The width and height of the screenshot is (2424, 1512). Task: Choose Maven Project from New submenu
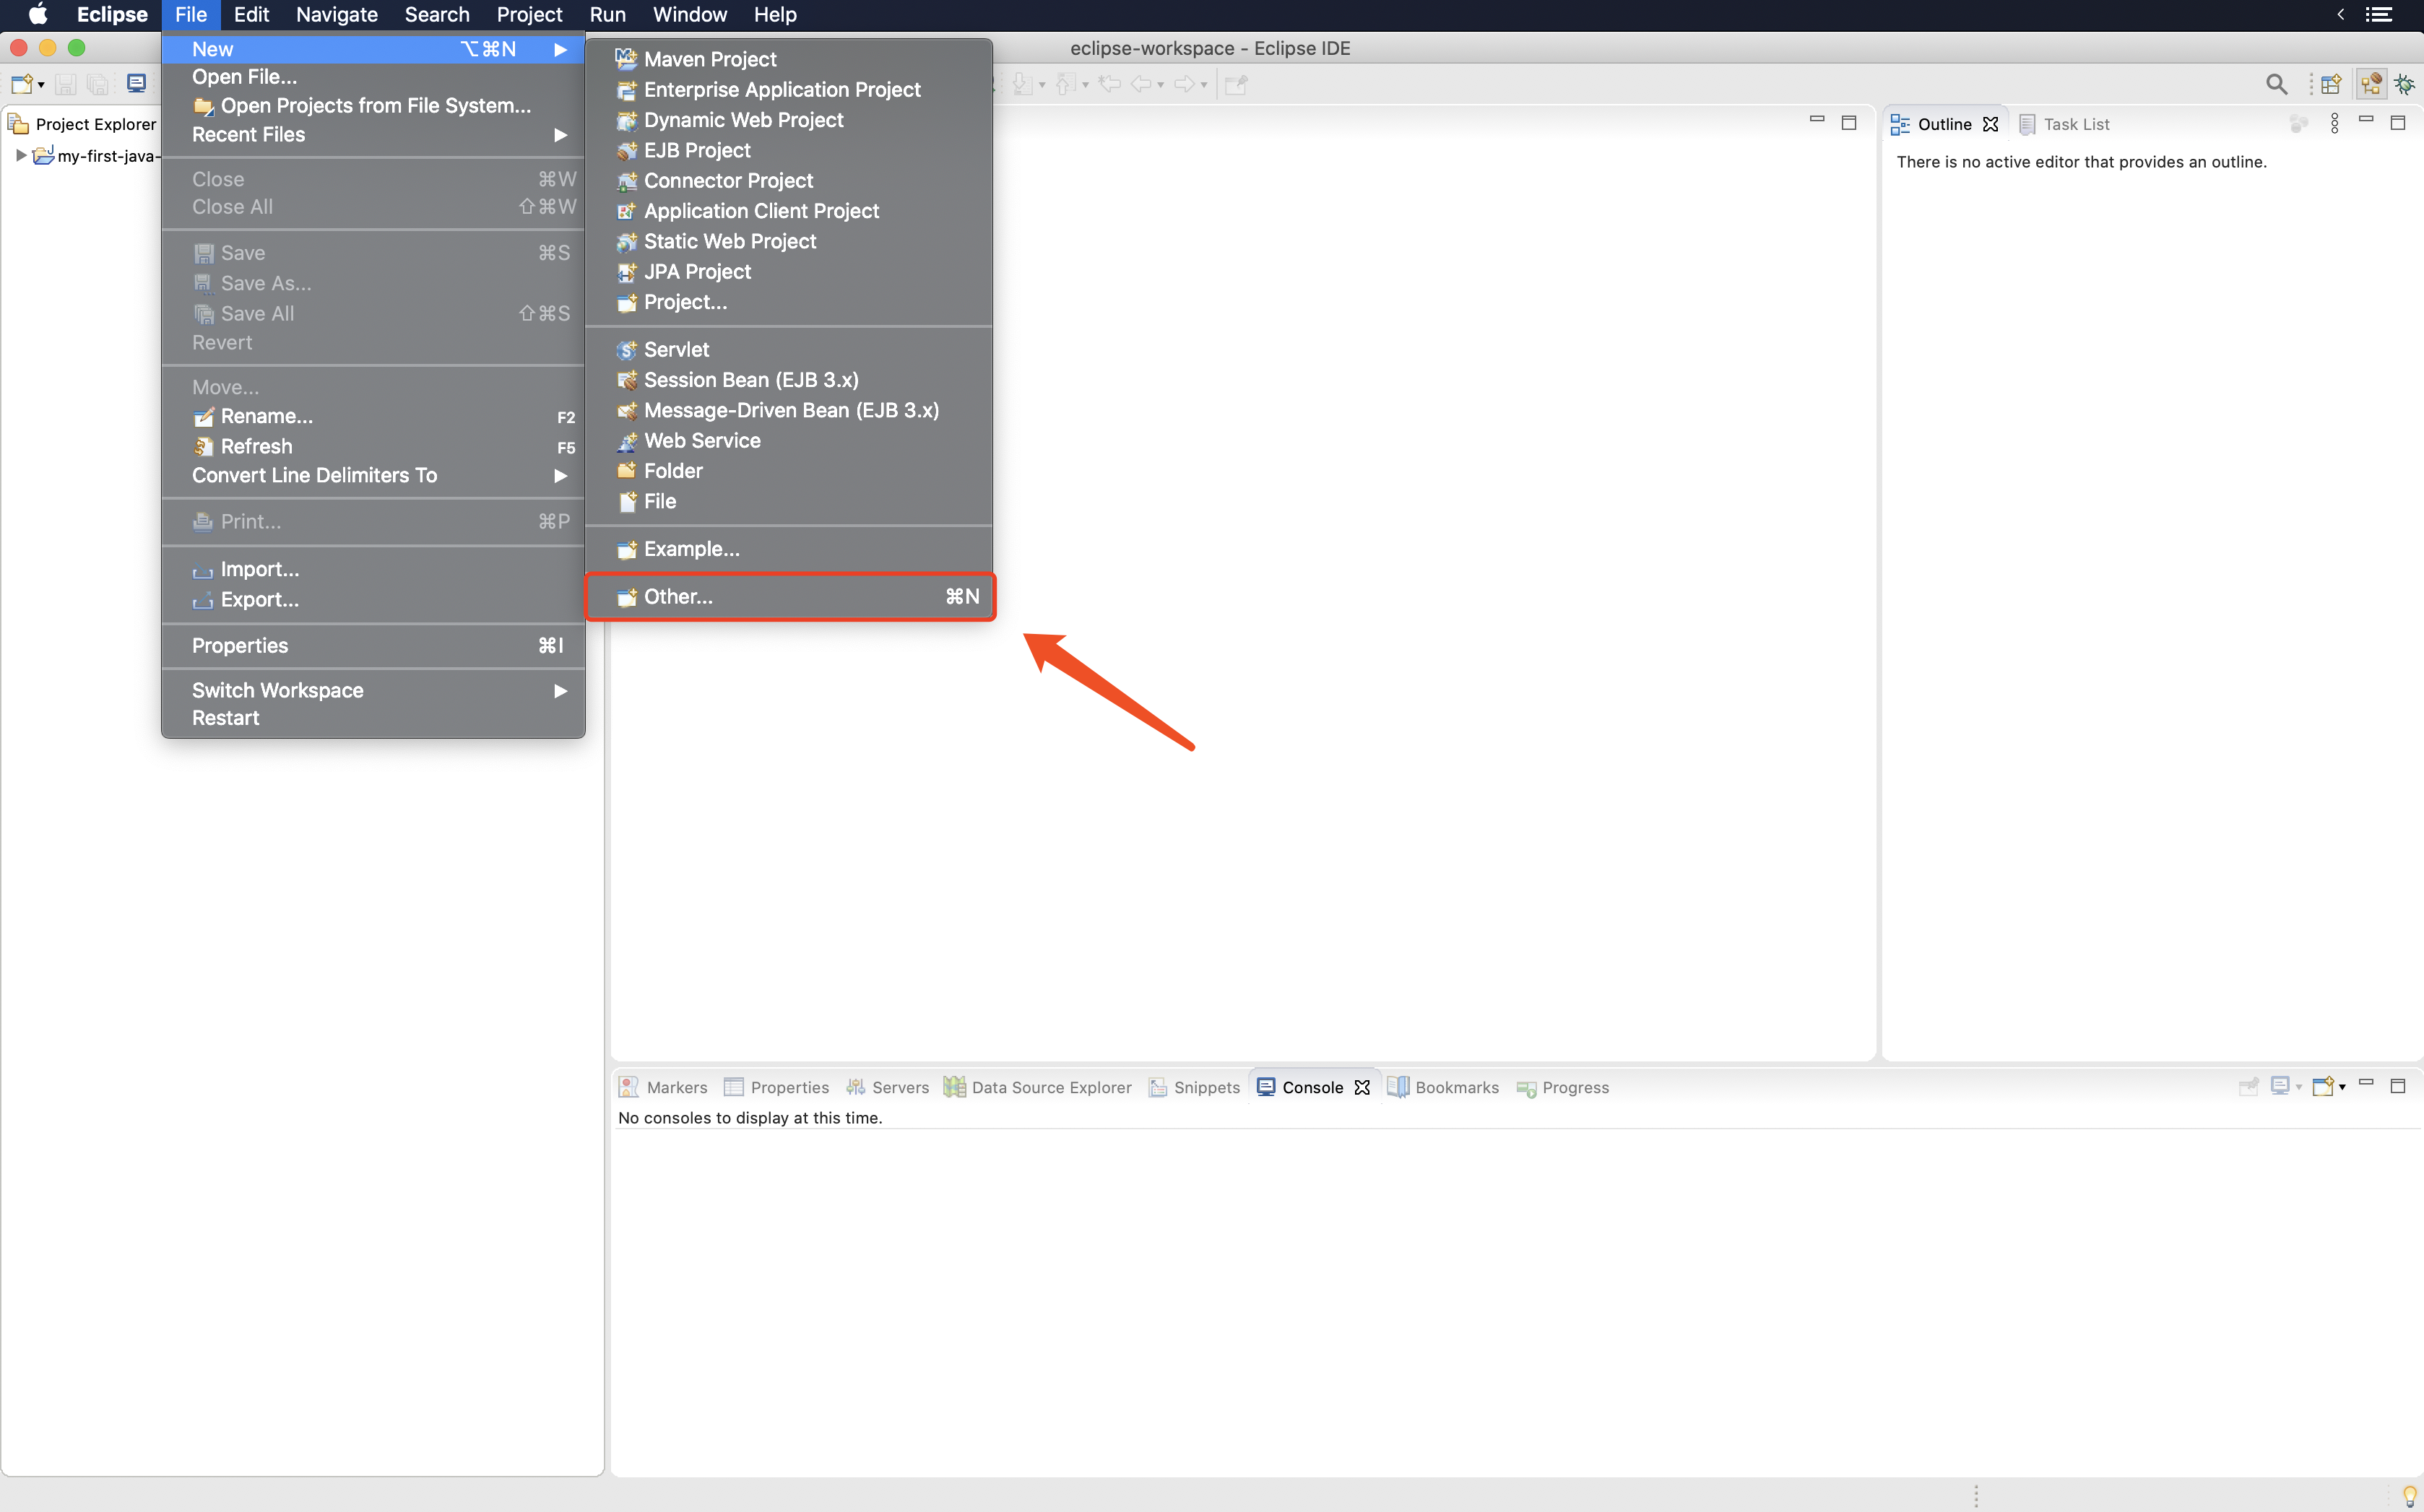[790, 59]
